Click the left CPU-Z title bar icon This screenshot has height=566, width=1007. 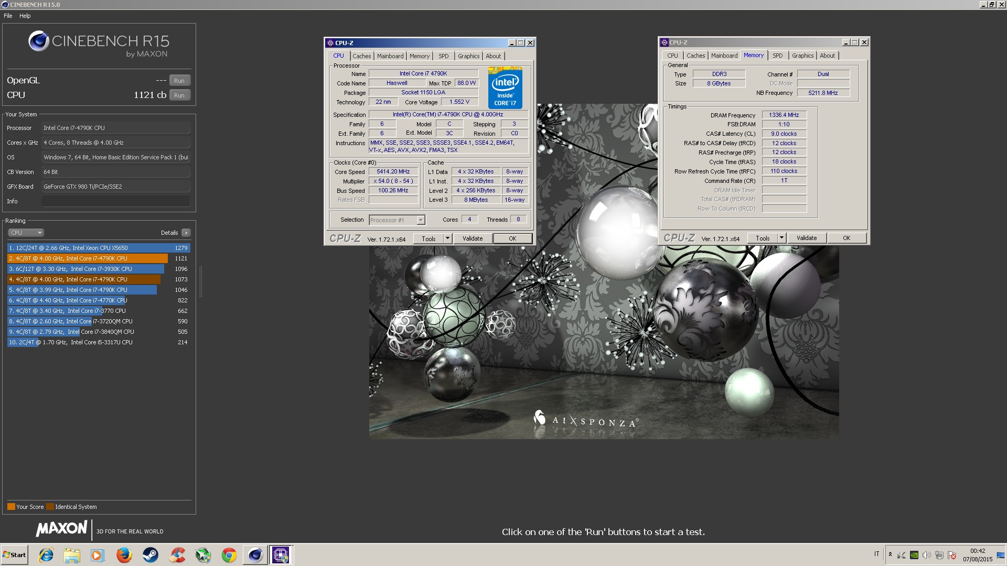tap(330, 43)
